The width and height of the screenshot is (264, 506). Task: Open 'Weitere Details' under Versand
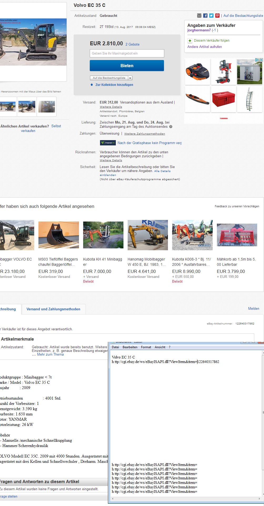111,107
